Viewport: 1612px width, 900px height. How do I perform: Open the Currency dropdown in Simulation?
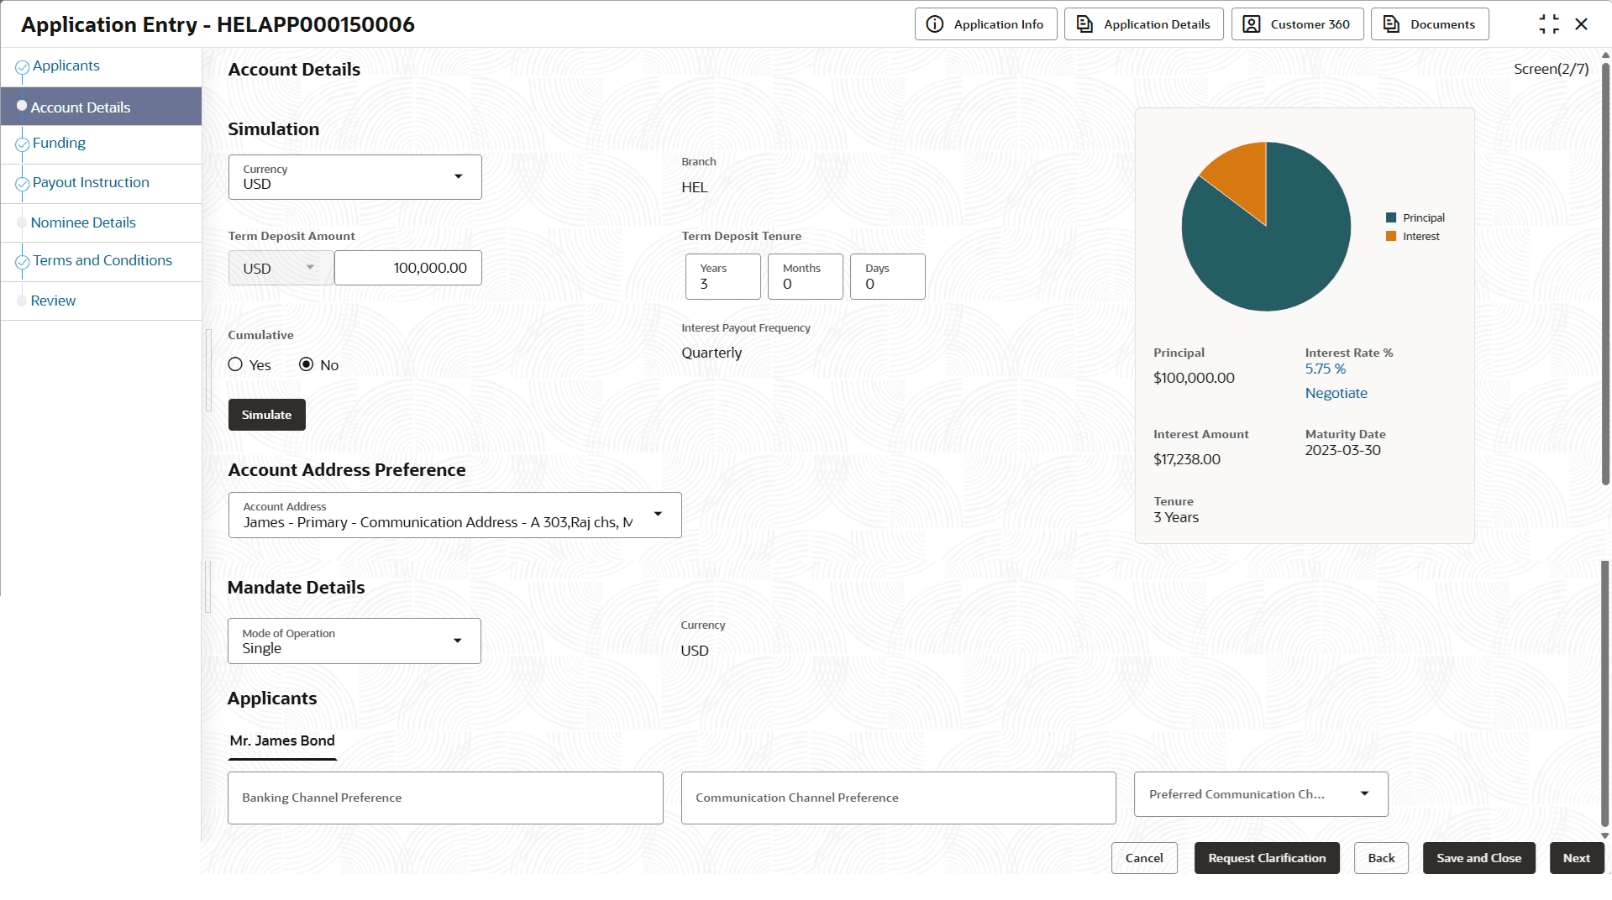(x=458, y=176)
